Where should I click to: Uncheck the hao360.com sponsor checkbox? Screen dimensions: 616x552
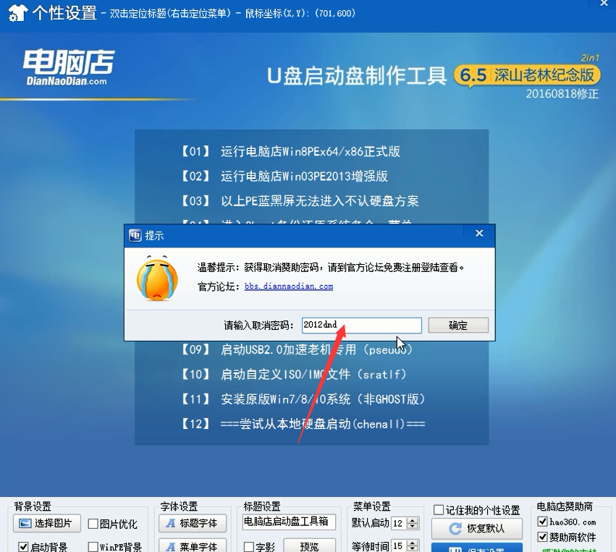543,522
